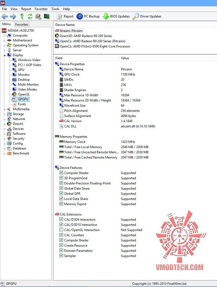
Task: Click the monitor diagnostics toolbar icon
Action: click(x=47, y=16)
